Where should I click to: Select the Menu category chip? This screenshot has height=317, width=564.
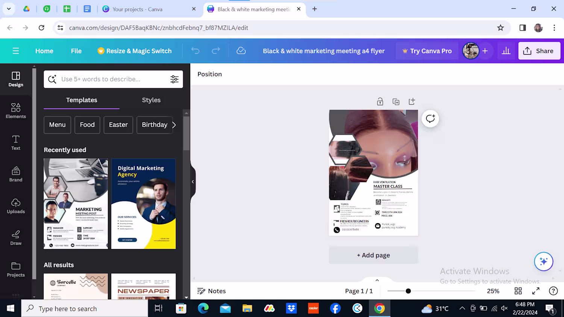click(x=58, y=125)
